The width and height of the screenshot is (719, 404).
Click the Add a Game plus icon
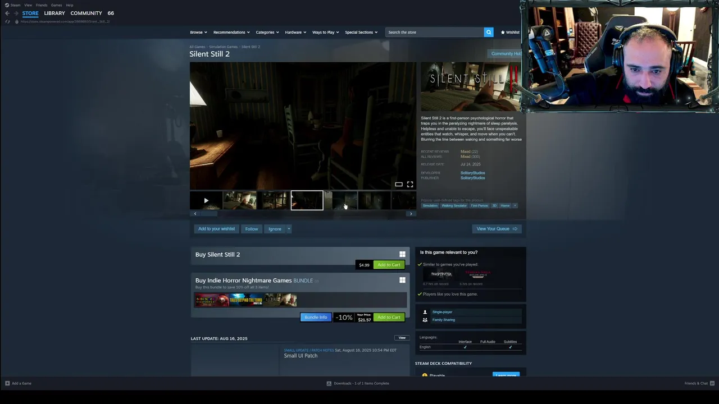7,383
